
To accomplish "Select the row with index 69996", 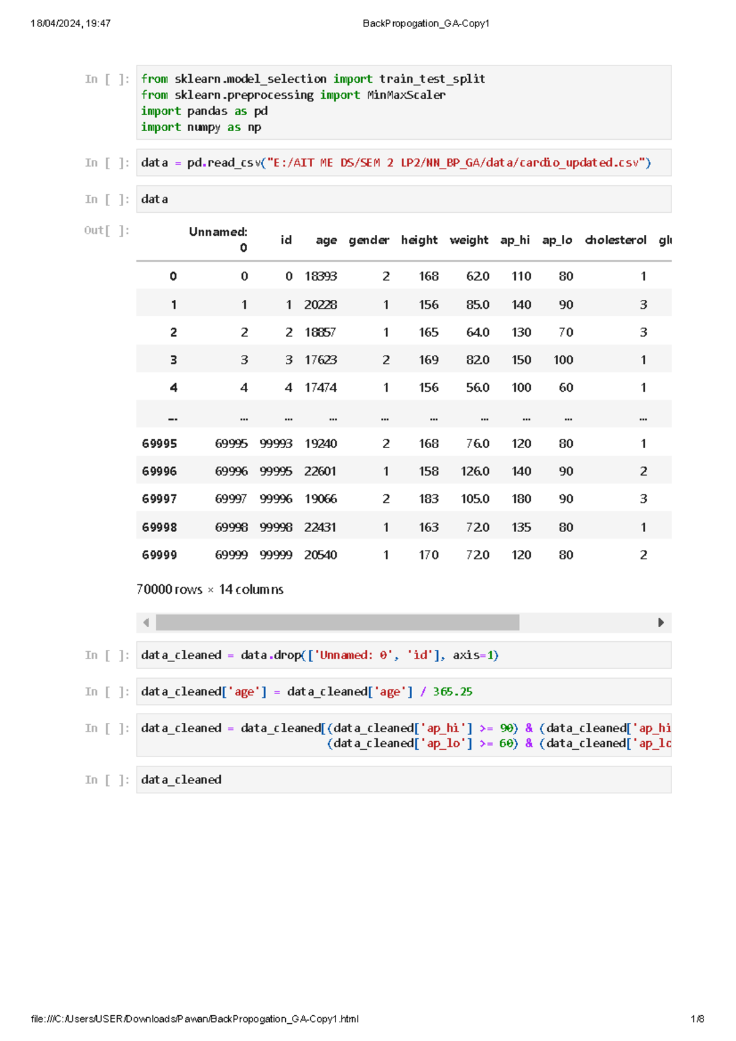I will [x=159, y=471].
